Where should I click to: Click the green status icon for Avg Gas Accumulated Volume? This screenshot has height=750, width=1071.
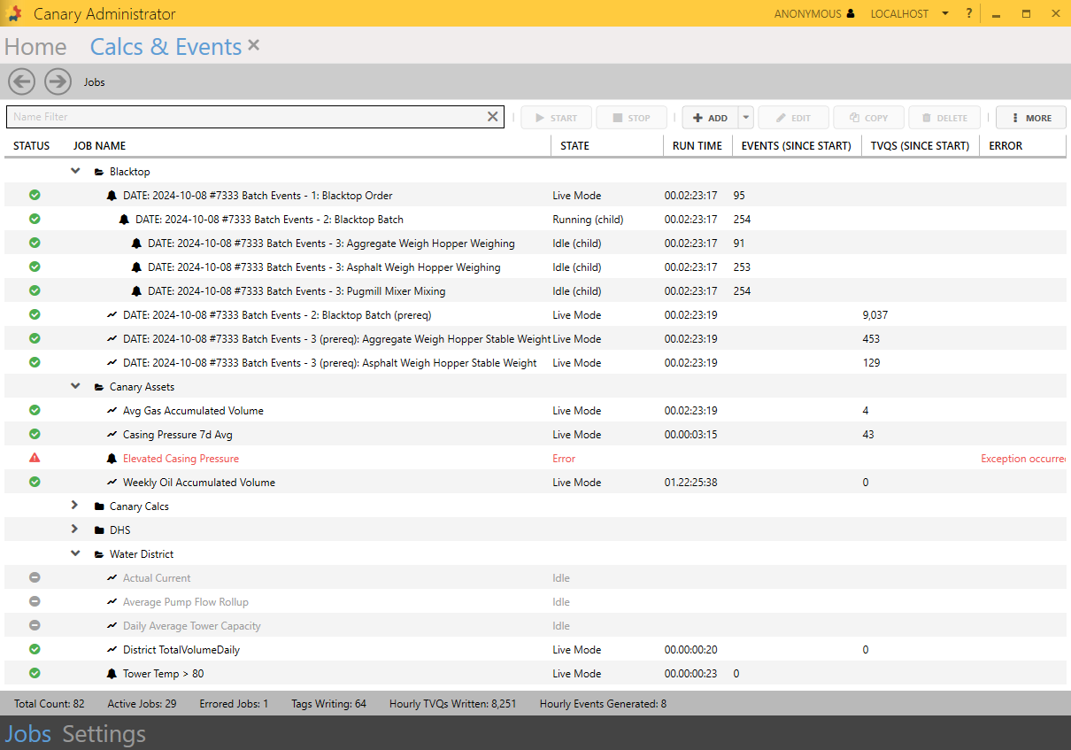point(35,410)
